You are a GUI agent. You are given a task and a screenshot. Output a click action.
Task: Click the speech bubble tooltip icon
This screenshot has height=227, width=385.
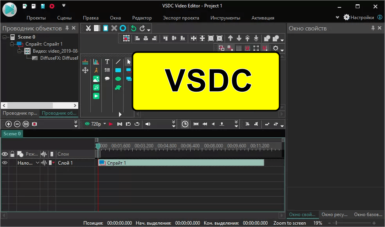(107, 79)
